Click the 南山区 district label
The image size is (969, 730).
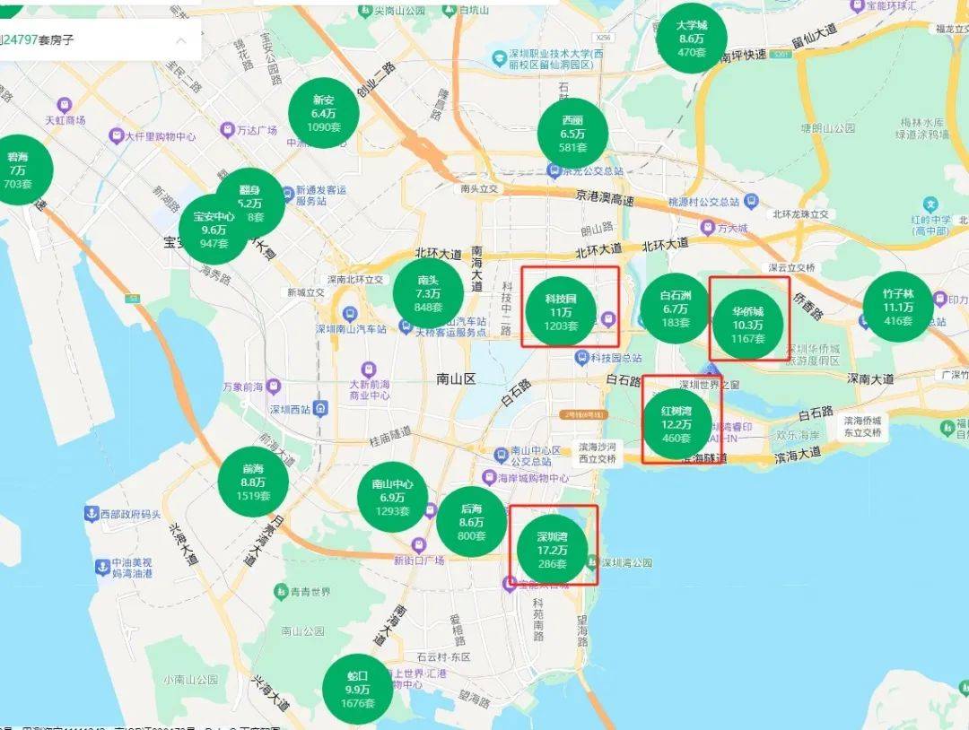[x=456, y=378]
